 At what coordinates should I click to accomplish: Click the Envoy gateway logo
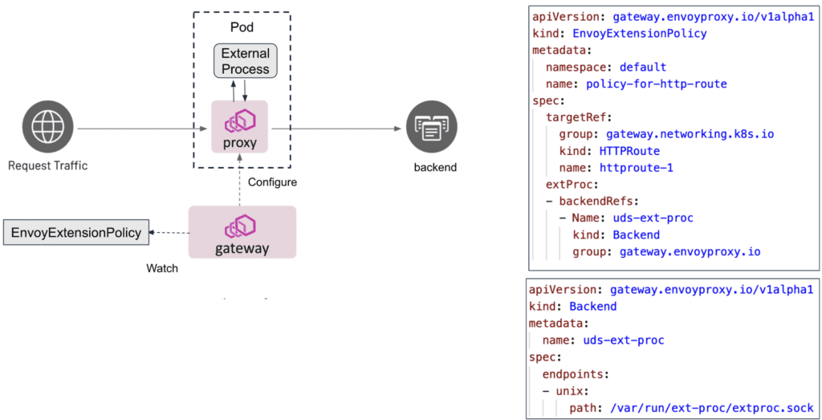point(242,226)
